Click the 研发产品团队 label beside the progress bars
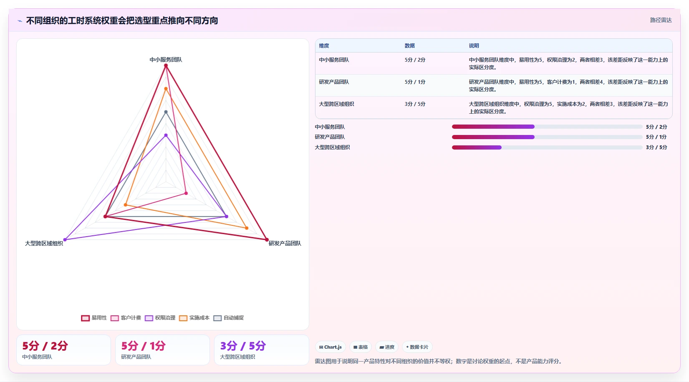 (330, 137)
